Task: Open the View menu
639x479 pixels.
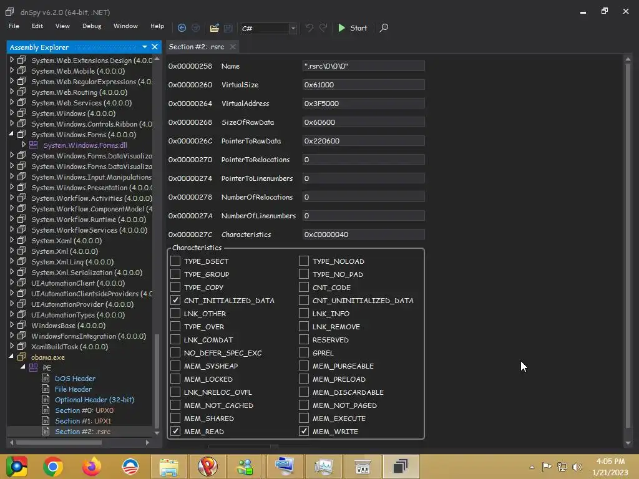Action: coord(62,26)
